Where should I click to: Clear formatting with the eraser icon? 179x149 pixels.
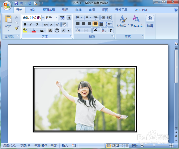pyautogui.click(x=64, y=24)
